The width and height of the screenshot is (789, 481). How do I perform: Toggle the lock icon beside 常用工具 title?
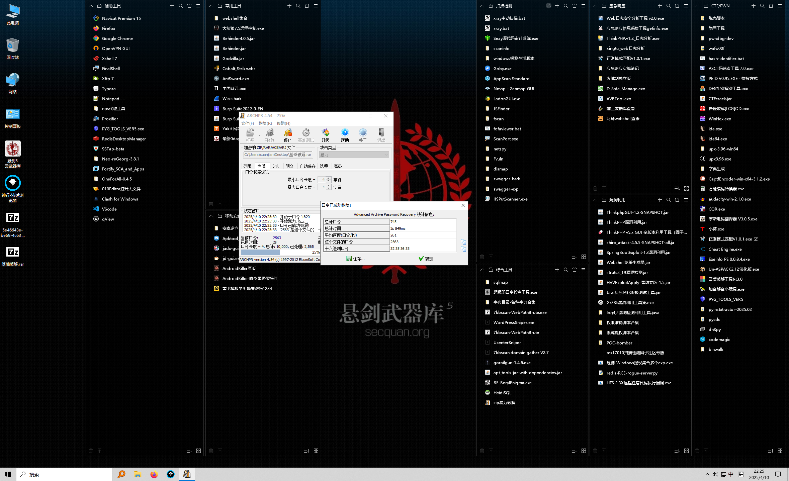tap(220, 6)
